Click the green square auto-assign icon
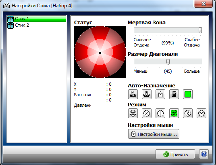 (188, 94)
